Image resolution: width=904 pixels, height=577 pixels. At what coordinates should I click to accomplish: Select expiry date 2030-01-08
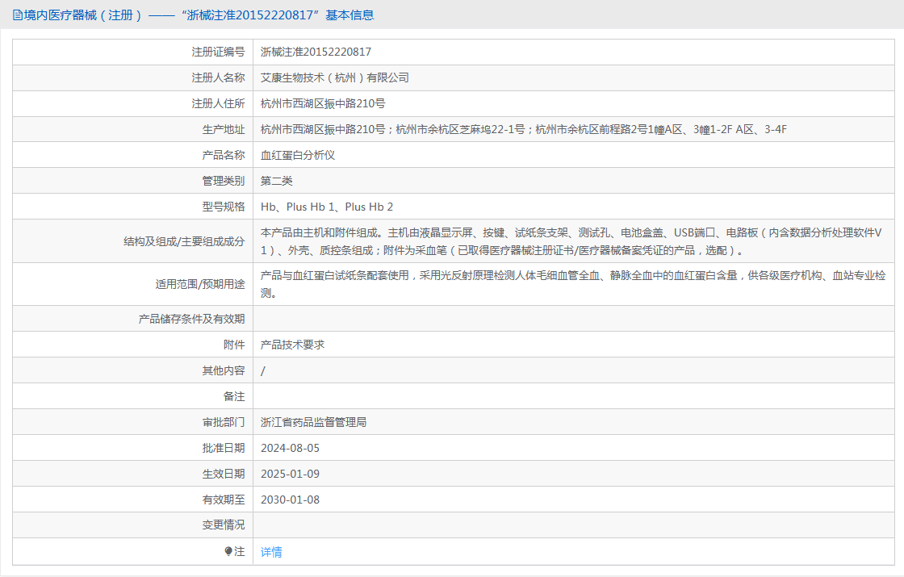coord(290,500)
